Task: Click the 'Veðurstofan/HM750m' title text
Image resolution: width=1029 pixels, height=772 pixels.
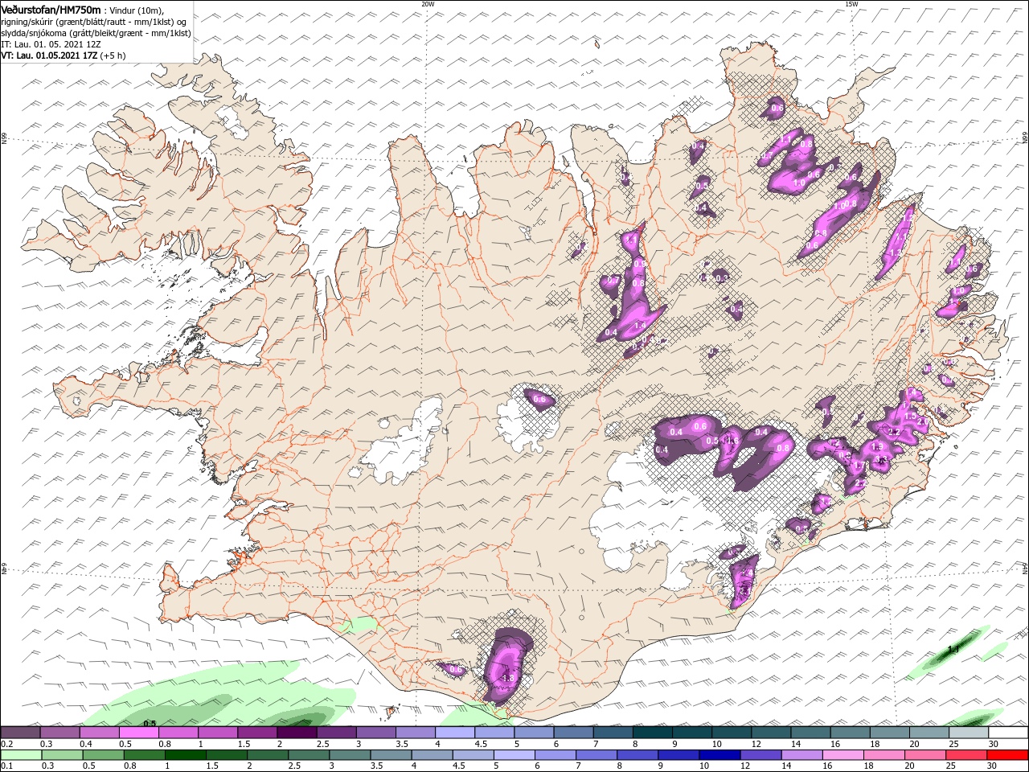Action: click(51, 9)
